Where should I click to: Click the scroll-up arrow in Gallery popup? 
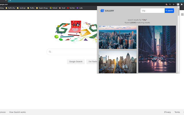point(179,7)
